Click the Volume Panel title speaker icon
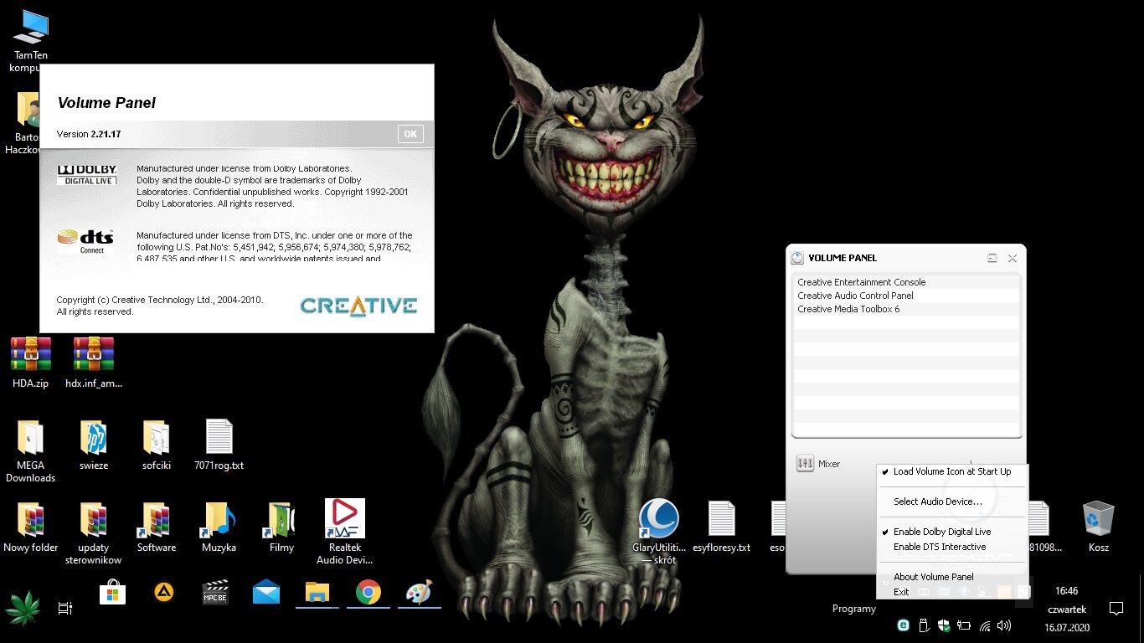 point(797,258)
